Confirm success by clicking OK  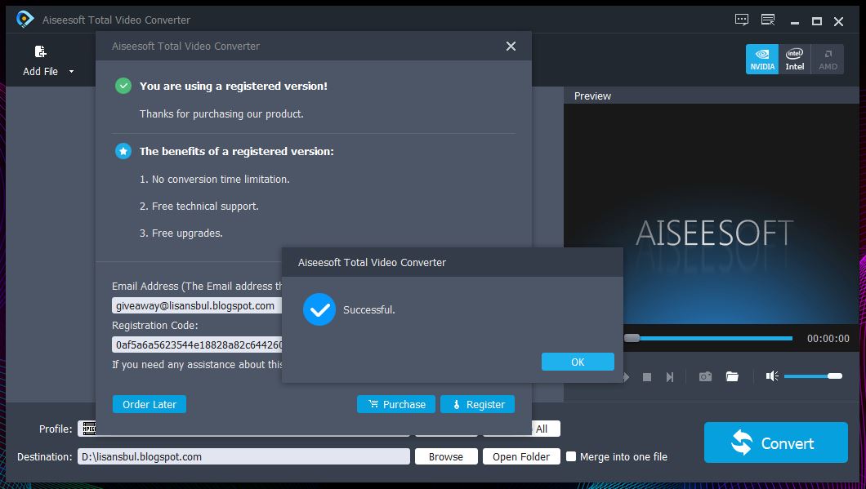[x=578, y=361]
